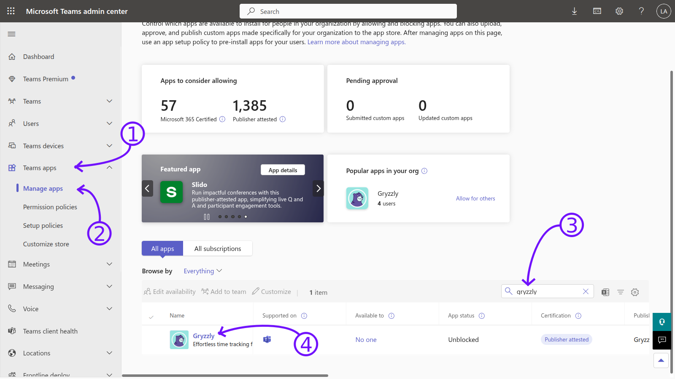Viewport: 675px width, 379px height.
Task: Open Cloud Shell icon in header
Action: pos(597,11)
